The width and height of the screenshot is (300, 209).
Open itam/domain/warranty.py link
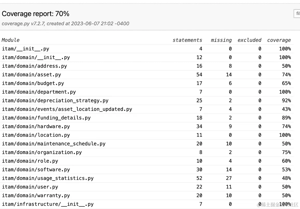coord(36,195)
